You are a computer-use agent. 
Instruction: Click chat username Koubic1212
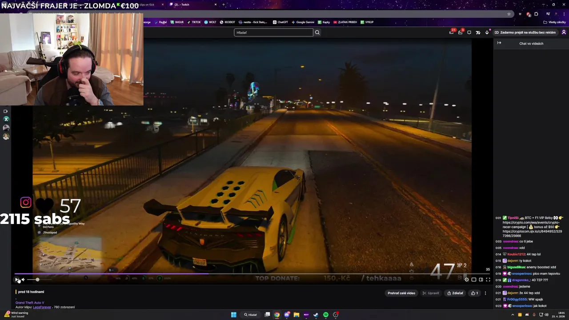[516, 254]
